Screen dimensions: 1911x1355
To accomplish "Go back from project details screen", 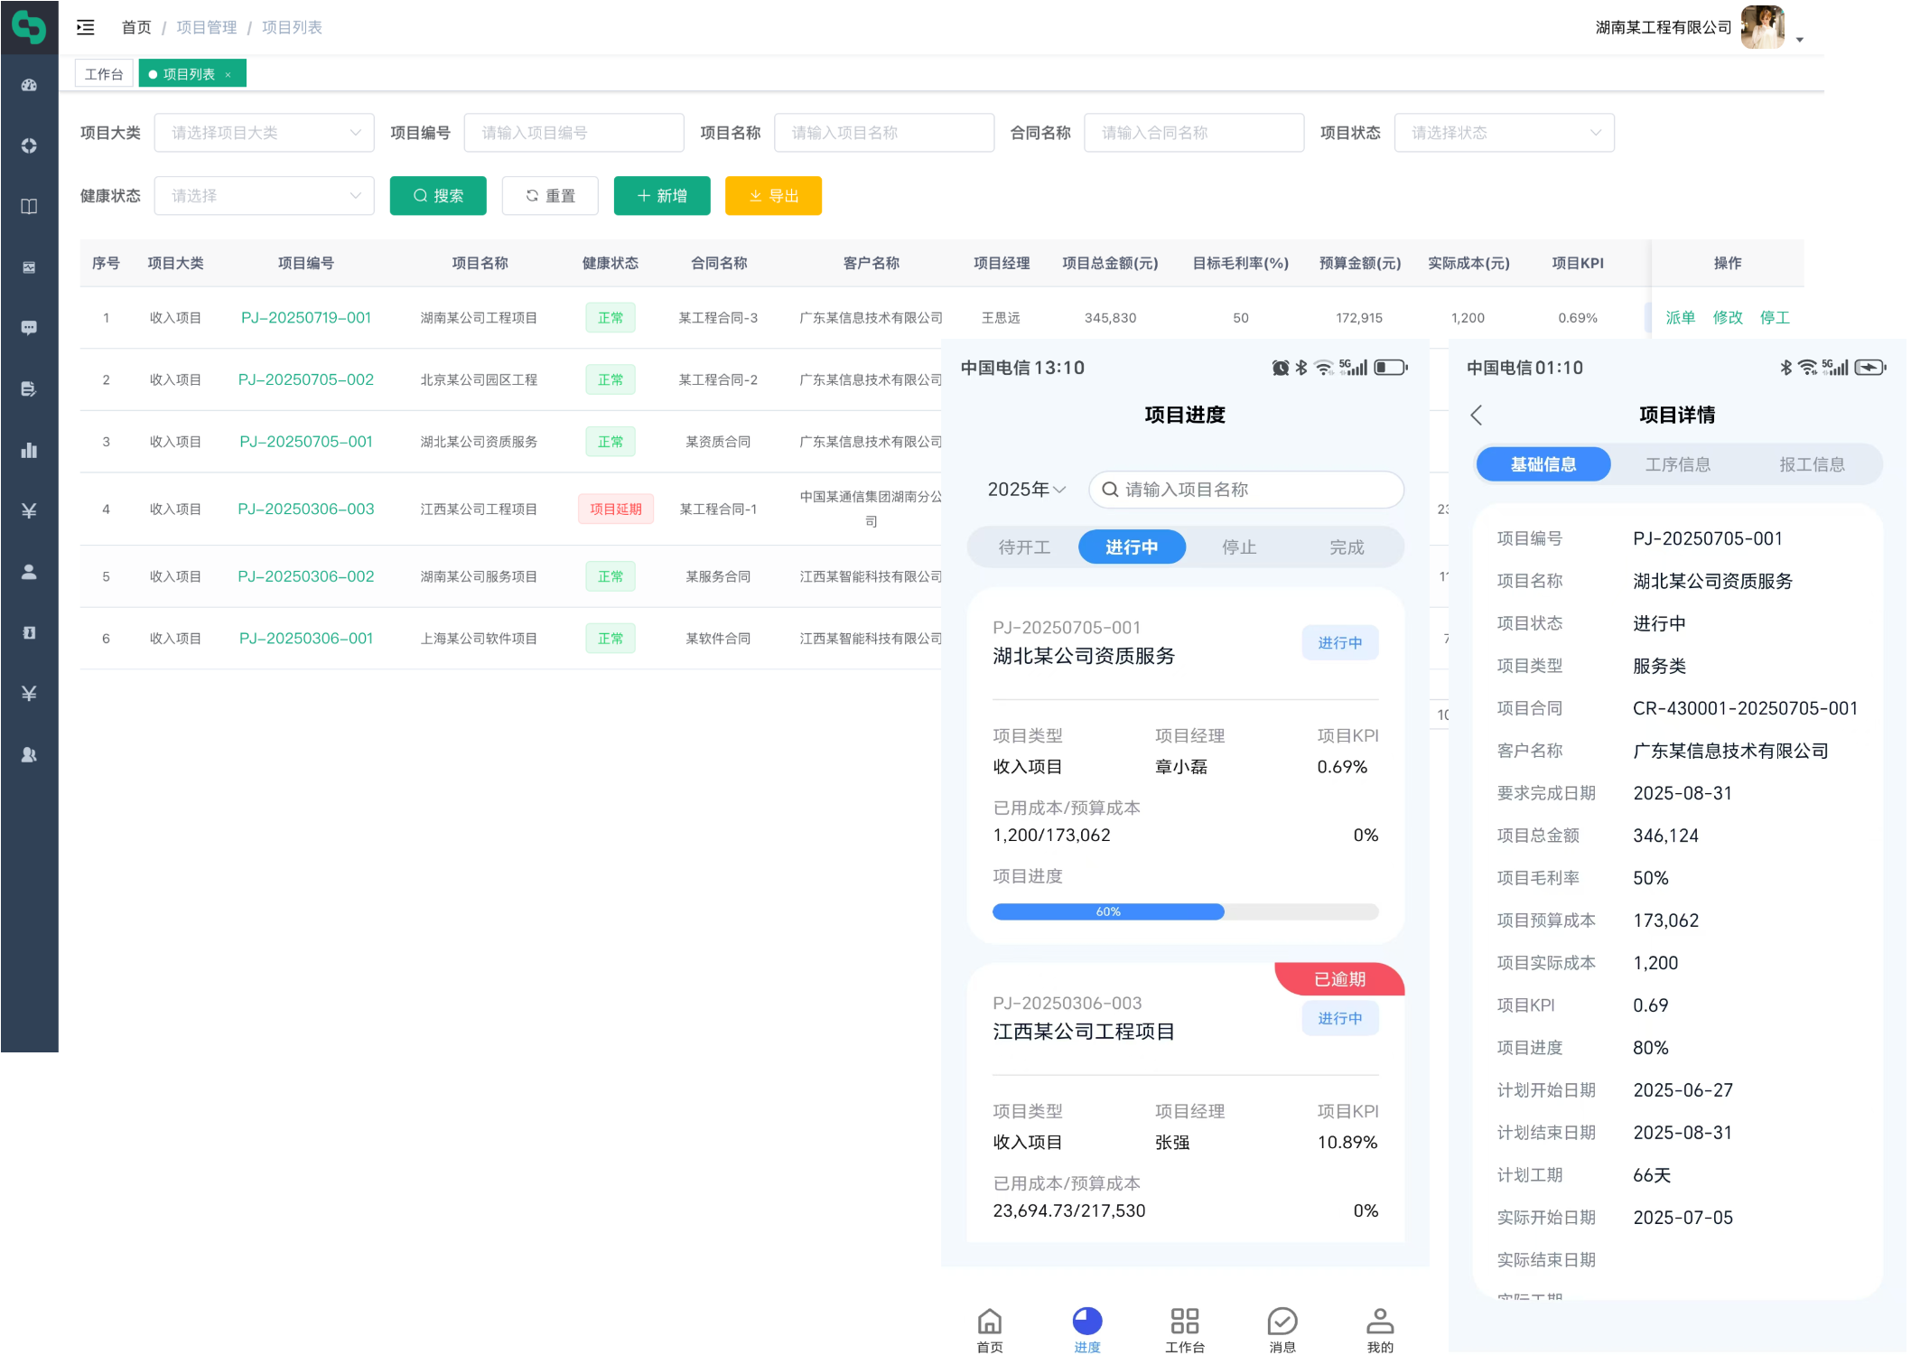I will click(1477, 415).
